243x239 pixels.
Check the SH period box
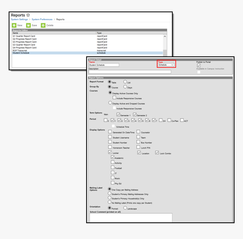click(161, 120)
